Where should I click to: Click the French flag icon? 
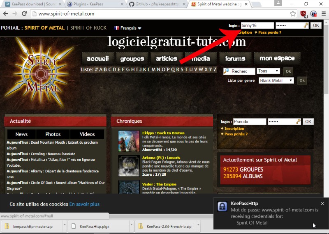(117, 28)
